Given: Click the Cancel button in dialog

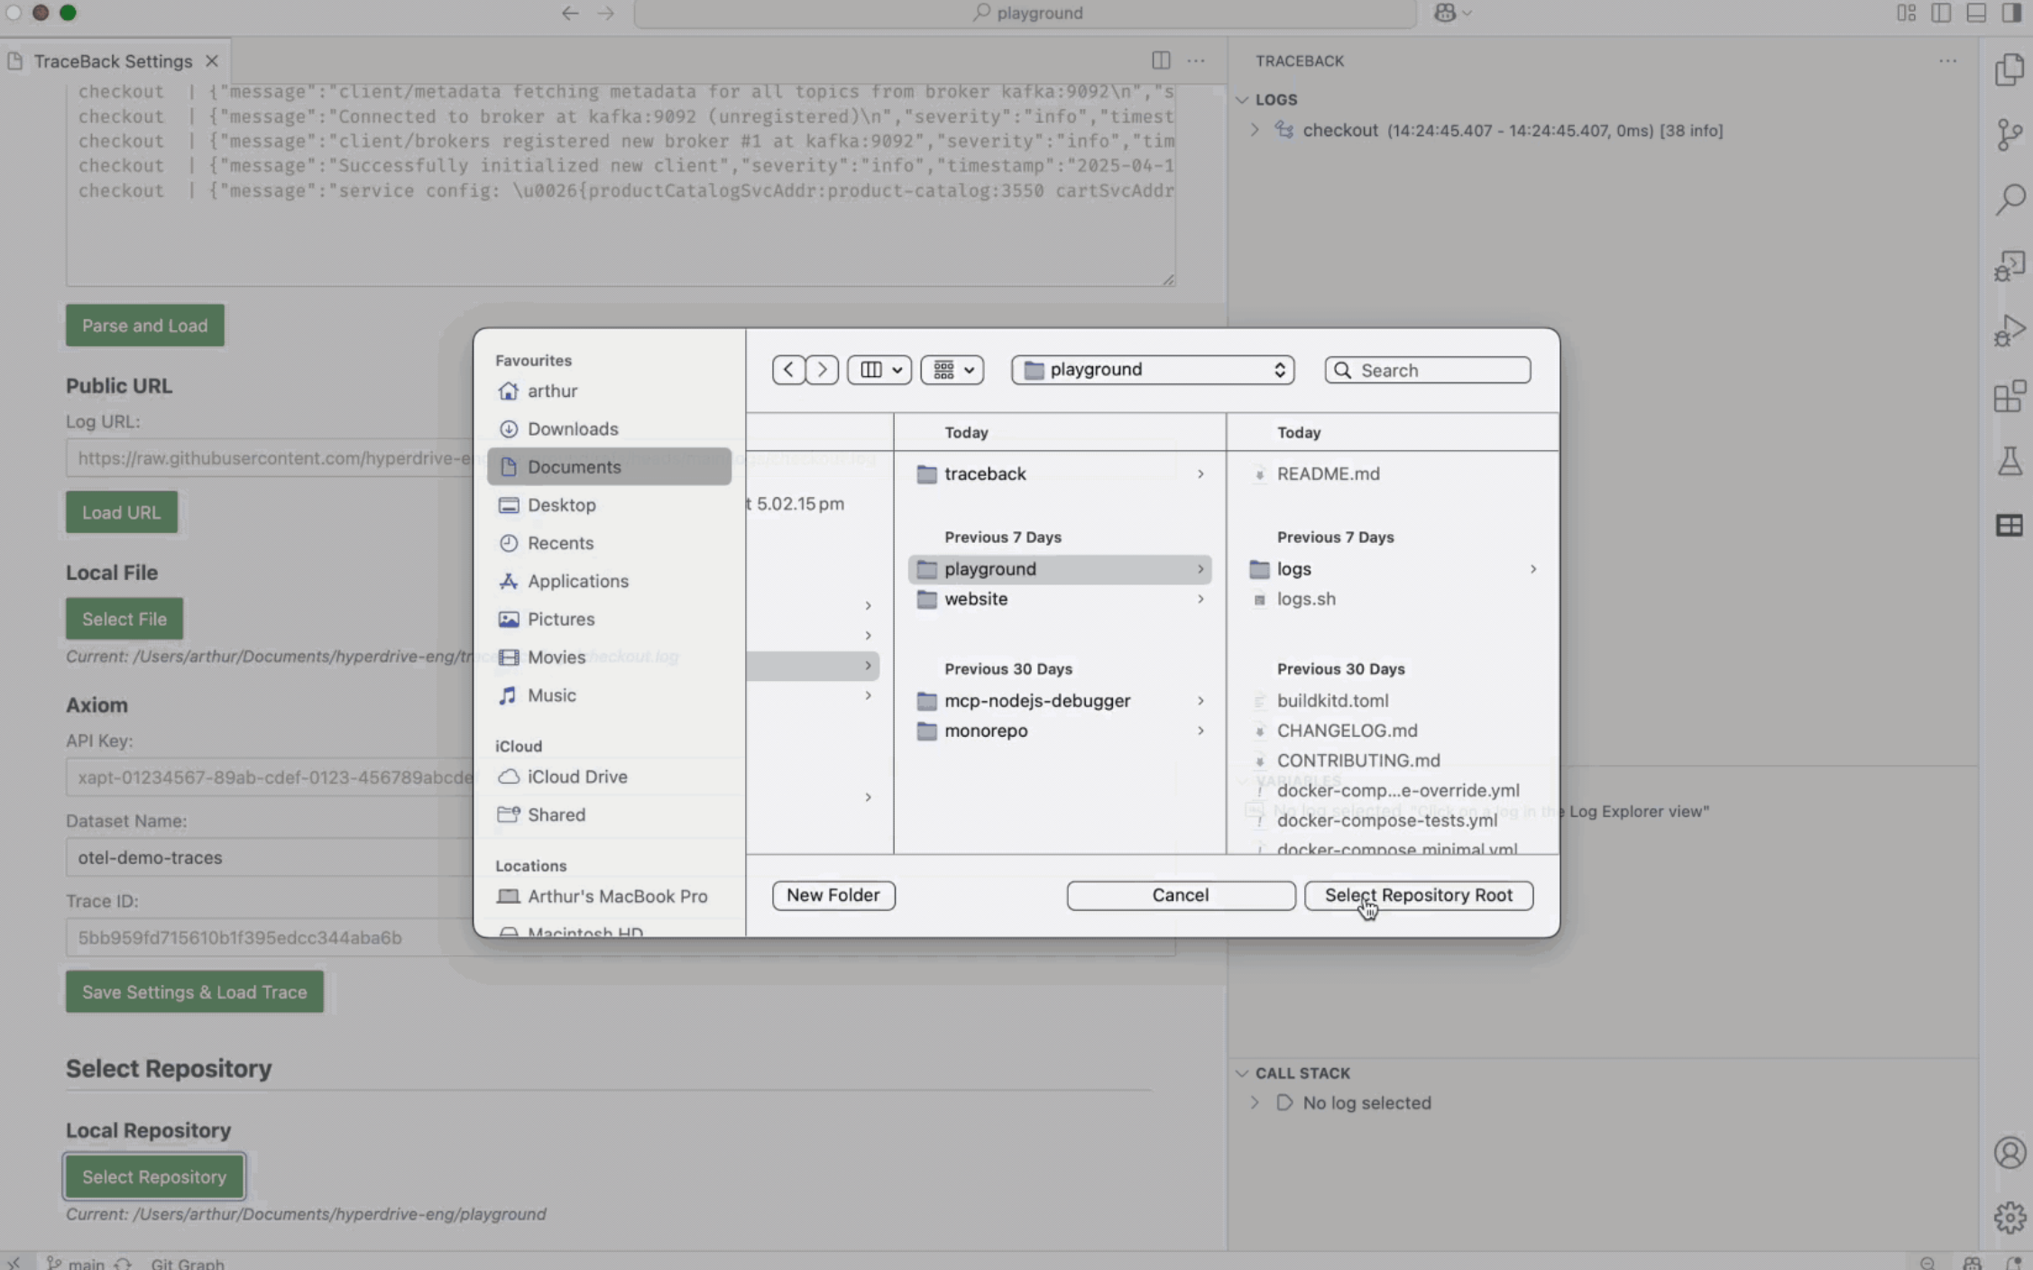Looking at the screenshot, I should [x=1180, y=896].
